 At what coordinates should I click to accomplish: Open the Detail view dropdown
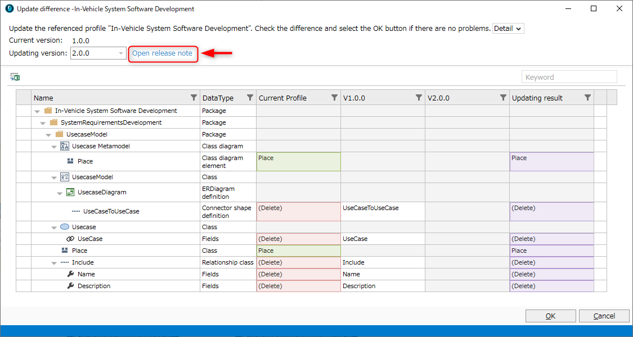[508, 29]
